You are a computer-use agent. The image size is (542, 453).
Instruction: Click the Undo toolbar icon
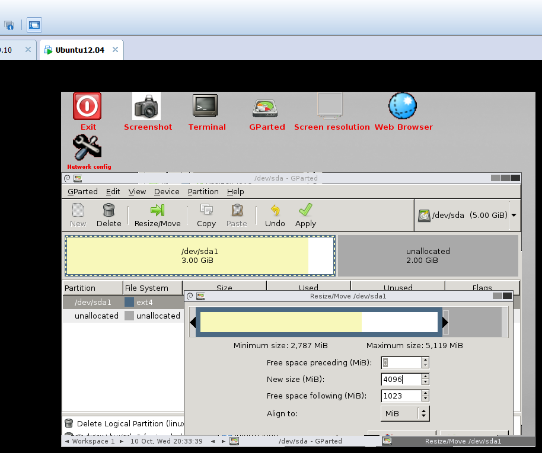275,215
